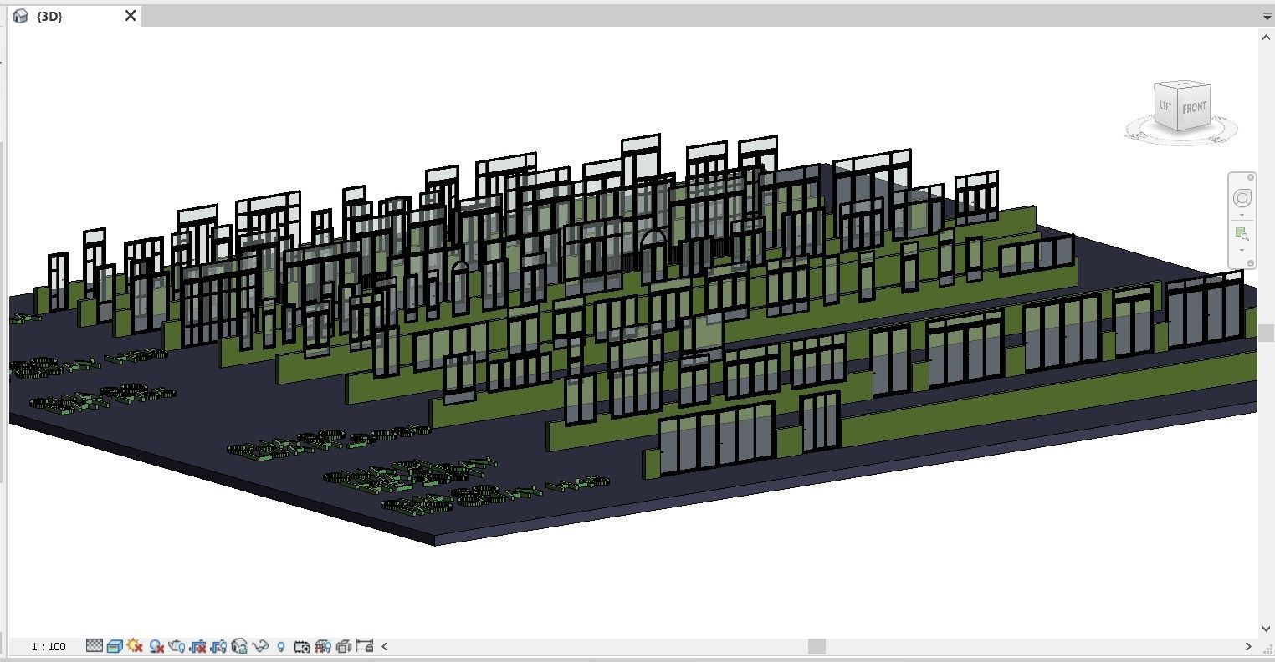Viewport: 1275px width, 662px height.
Task: Toggle Crop View icon
Action: coord(197,646)
